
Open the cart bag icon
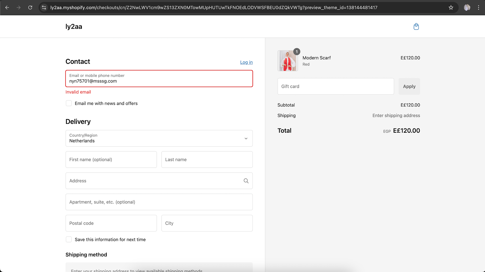416,27
